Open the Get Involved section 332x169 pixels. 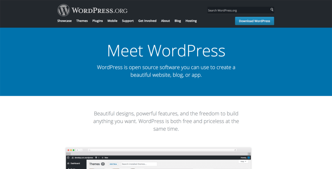pyautogui.click(x=147, y=21)
